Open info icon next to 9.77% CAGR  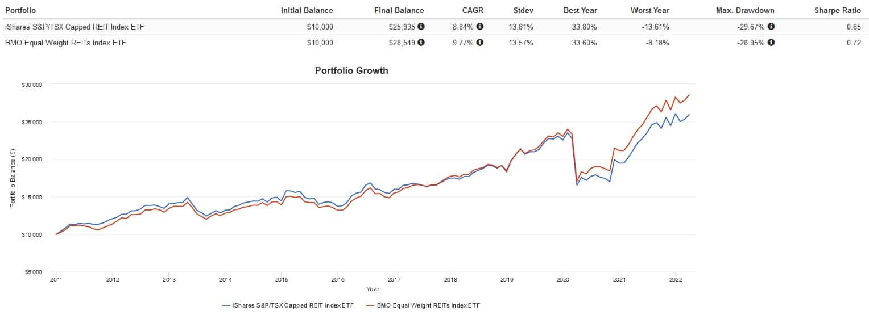pos(480,43)
